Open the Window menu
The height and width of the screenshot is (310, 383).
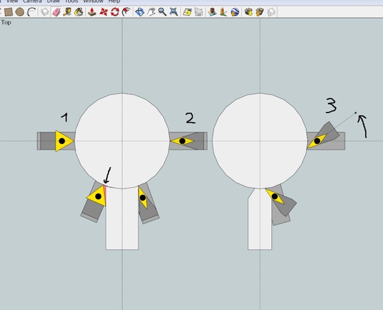coord(93,1)
